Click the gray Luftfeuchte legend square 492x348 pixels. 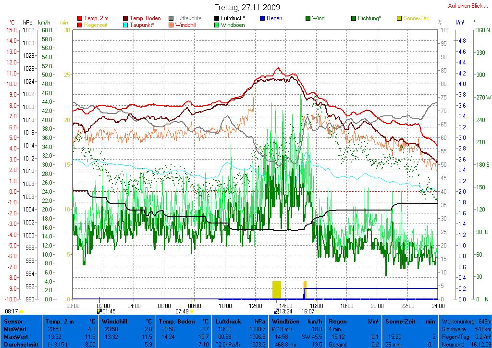pos(172,18)
